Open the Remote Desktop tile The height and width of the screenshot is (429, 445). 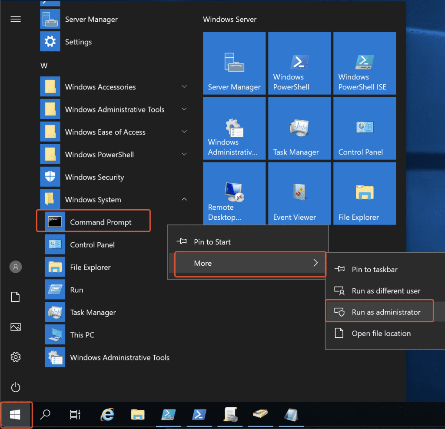coord(234,193)
